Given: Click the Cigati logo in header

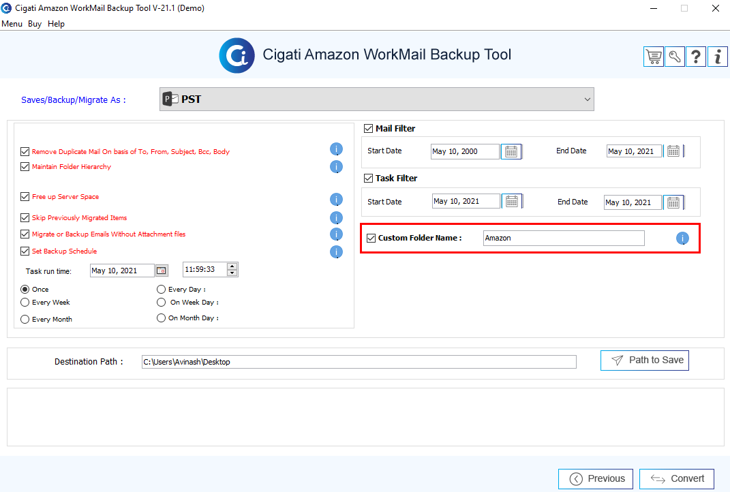Looking at the screenshot, I should [237, 55].
